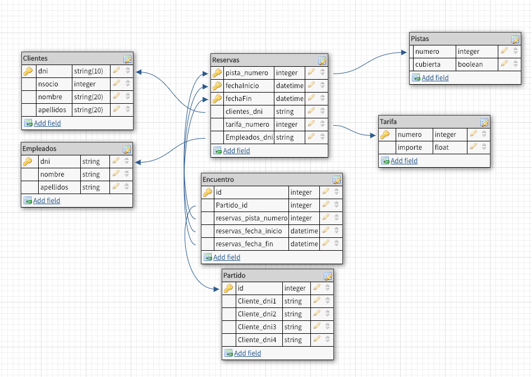Click the Pistas table edit icon
Image resolution: width=532 pixels, height=377 pixels.
click(x=515, y=39)
